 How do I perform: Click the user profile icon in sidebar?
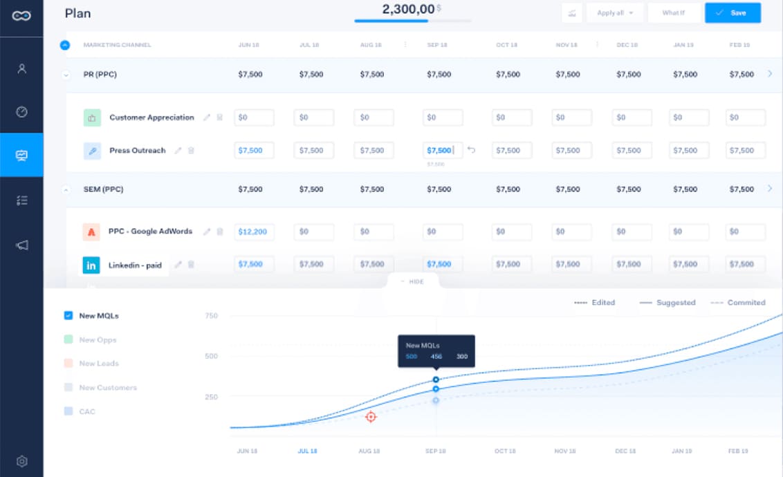coord(21,68)
